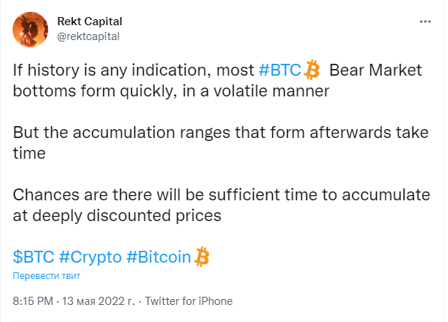
Task: Click the word "time" below accumulation sentence
Action: coord(29,154)
